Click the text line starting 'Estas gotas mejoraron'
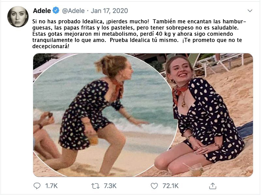Screen dimensions: 261x195 pyautogui.click(x=133, y=34)
